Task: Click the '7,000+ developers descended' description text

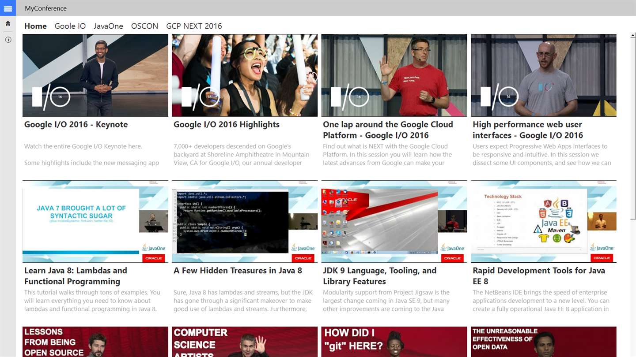Action: 241,155
